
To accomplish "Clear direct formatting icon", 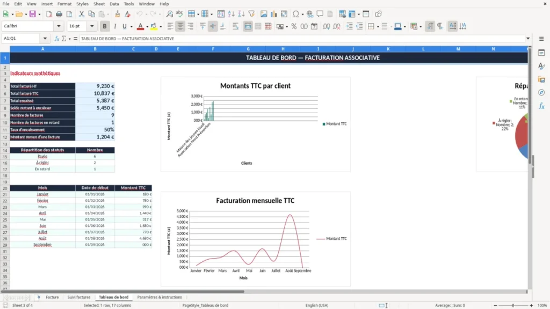I will click(x=128, y=14).
